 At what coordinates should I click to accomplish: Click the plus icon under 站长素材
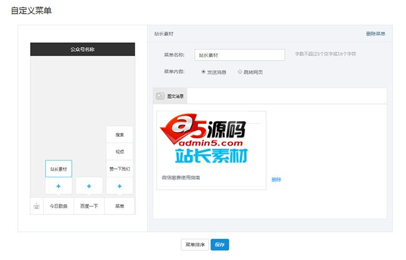point(59,186)
